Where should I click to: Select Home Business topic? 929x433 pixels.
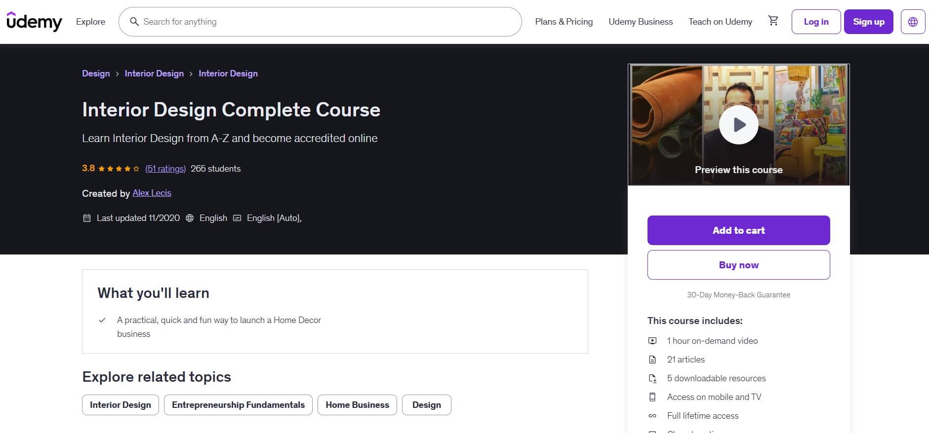pyautogui.click(x=357, y=405)
